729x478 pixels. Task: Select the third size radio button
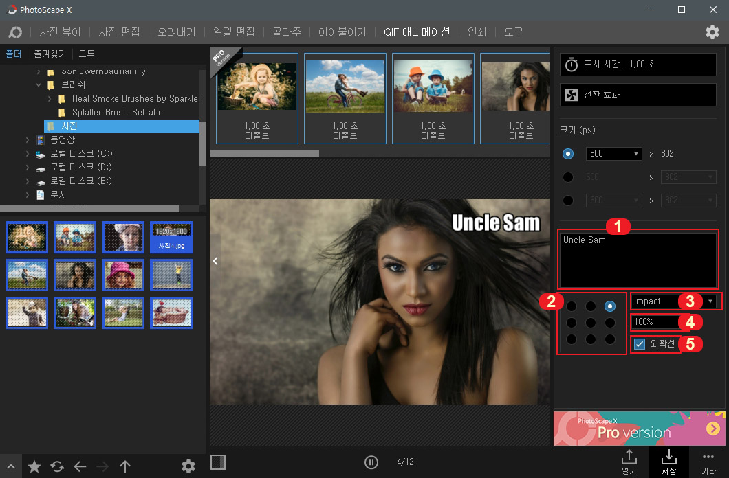click(x=568, y=201)
